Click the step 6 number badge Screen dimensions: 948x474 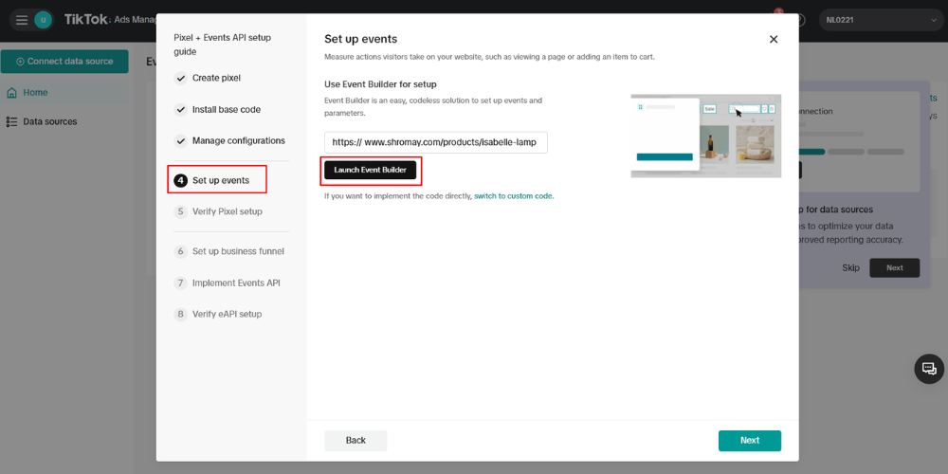coord(180,251)
